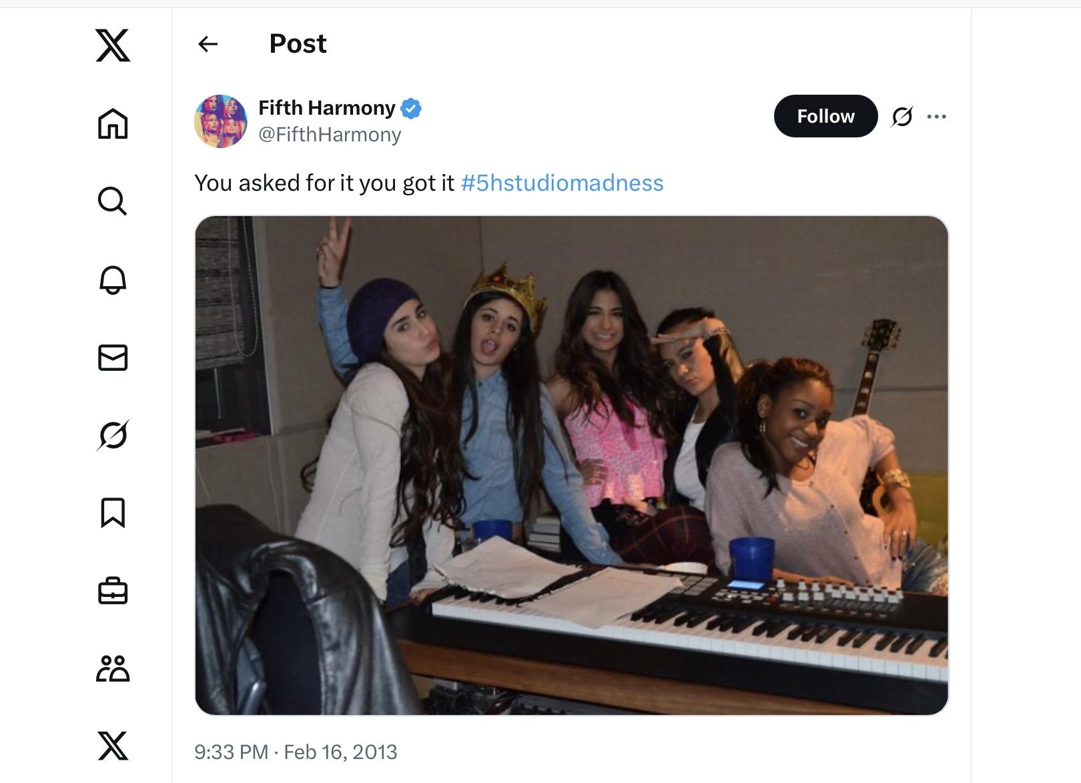1081x783 pixels.
Task: Open Grok icon in left sidebar
Action: point(113,436)
